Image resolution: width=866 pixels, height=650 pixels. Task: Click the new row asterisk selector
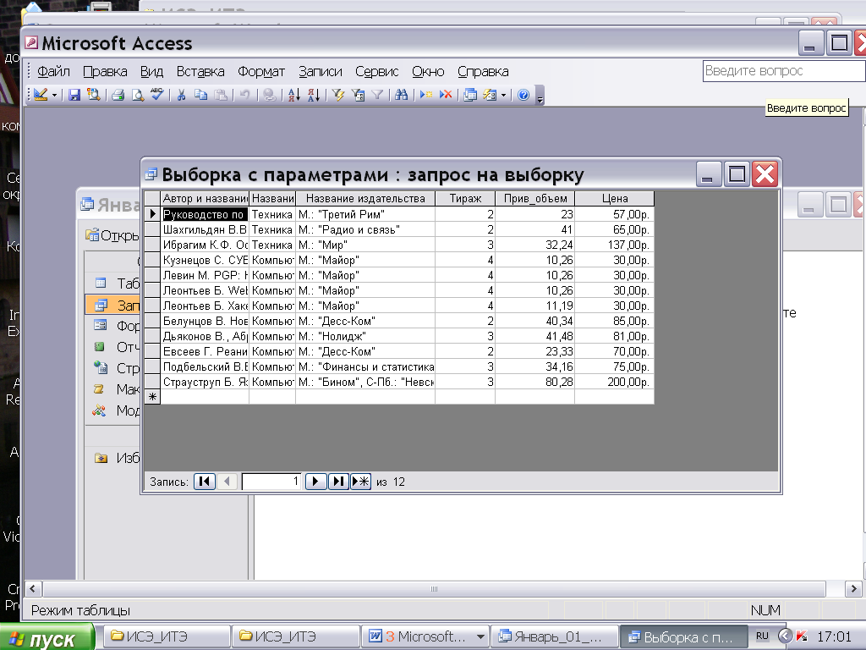coord(152,397)
